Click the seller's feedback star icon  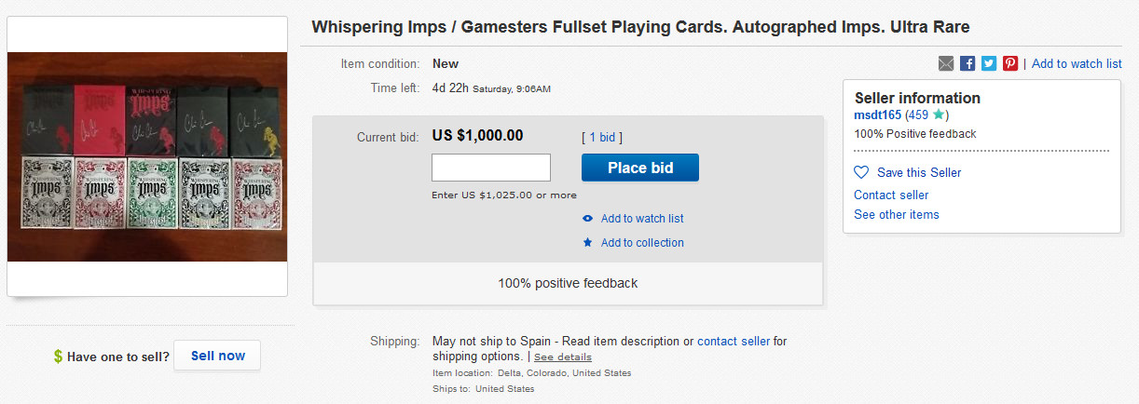(x=939, y=114)
